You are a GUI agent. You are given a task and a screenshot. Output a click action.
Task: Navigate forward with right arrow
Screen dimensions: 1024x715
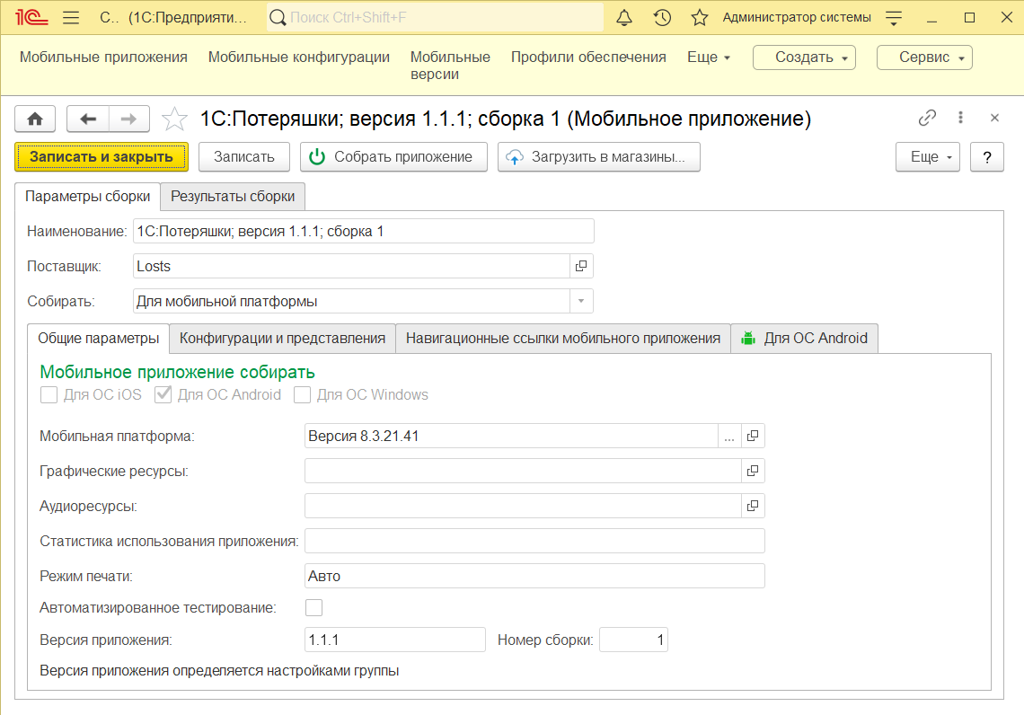pos(128,119)
